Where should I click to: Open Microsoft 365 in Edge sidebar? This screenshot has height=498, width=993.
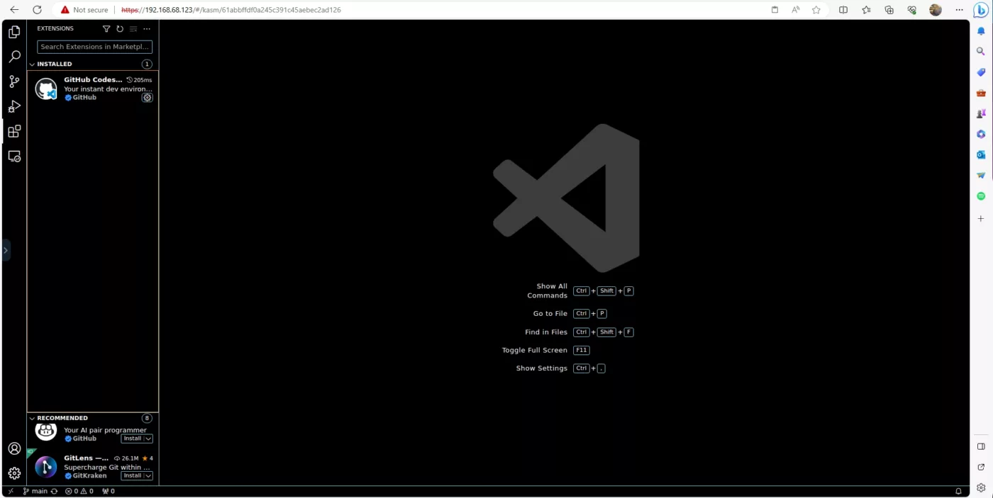981,134
